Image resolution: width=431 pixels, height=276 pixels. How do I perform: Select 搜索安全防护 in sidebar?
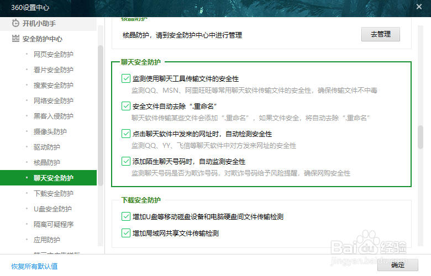pos(54,85)
